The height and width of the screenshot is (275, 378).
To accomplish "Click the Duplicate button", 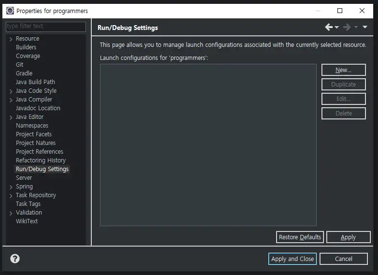I will point(344,84).
